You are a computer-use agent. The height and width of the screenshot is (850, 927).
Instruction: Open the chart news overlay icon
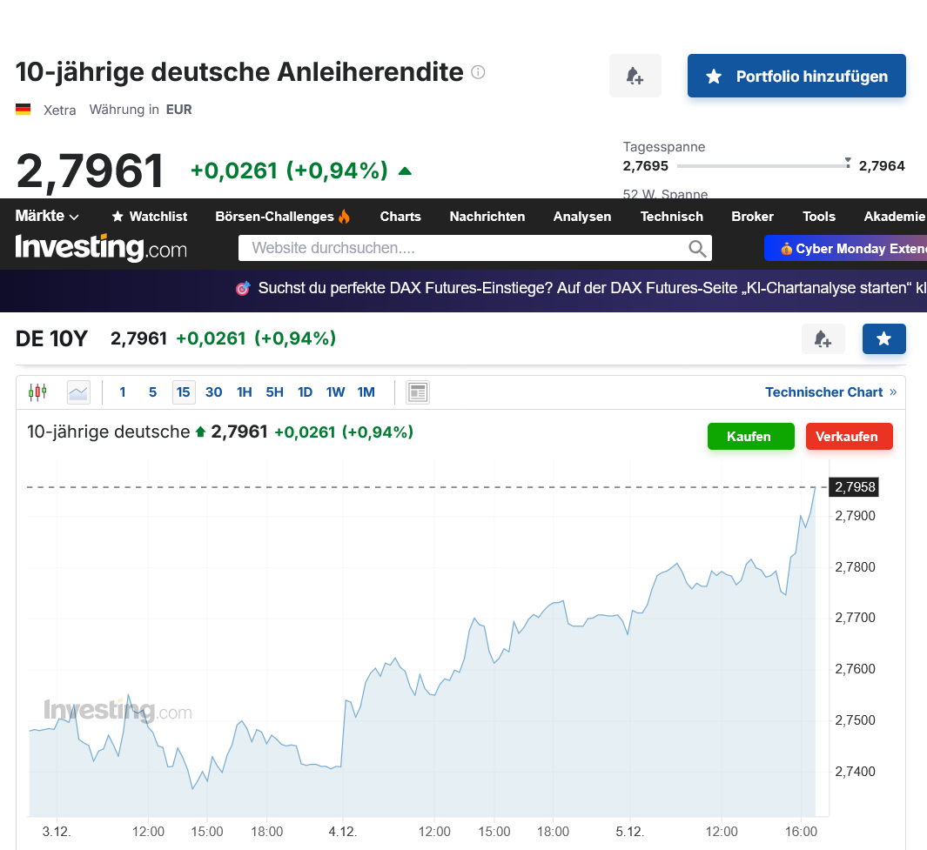point(418,392)
